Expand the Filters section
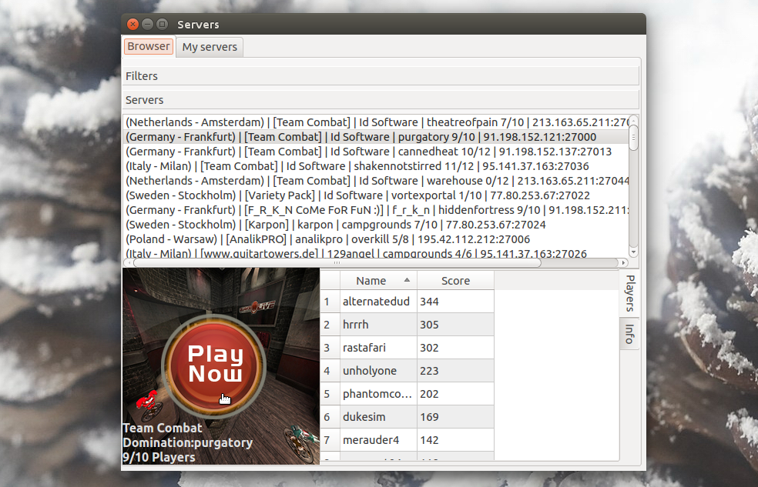The width and height of the screenshot is (758, 487). coord(381,75)
